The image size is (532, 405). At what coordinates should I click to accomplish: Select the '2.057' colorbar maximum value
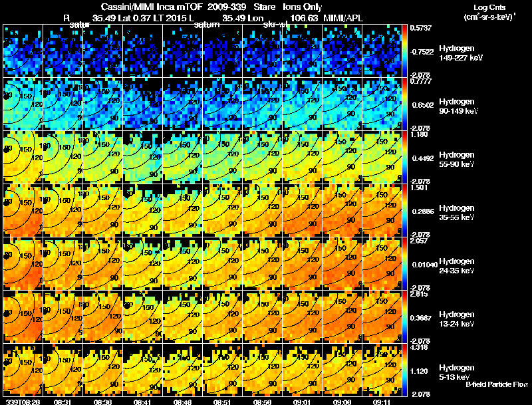419,241
